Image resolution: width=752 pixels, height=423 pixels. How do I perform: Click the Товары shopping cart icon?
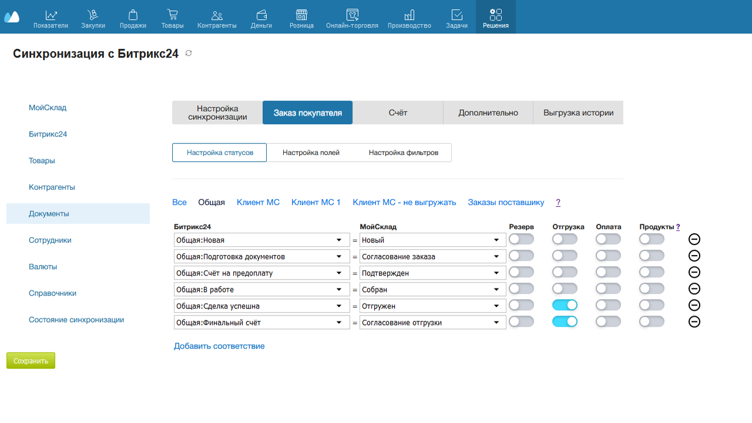coord(172,15)
